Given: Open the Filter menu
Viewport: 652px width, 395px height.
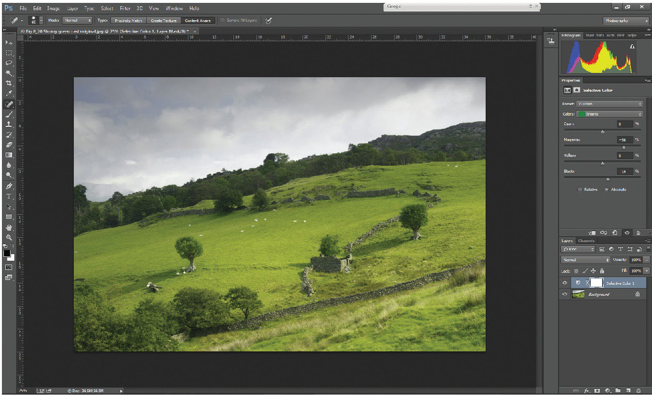Looking at the screenshot, I should coord(125,8).
